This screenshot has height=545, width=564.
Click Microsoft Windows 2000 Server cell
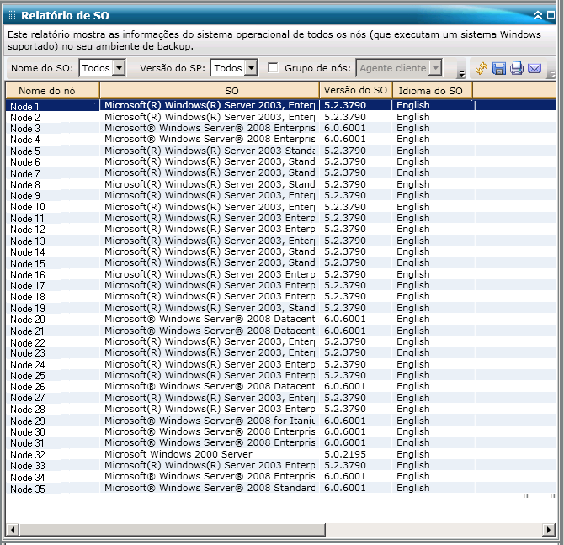pyautogui.click(x=210, y=454)
